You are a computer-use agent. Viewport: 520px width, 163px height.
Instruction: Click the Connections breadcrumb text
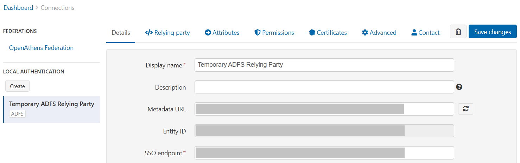click(x=57, y=7)
